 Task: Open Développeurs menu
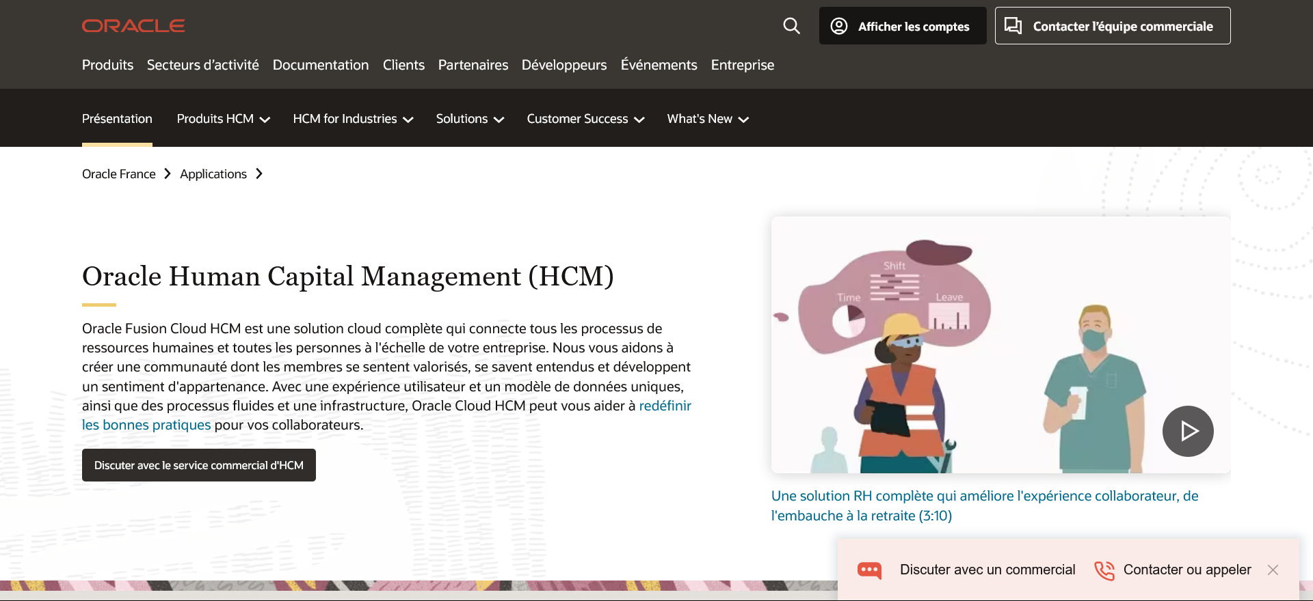click(x=564, y=65)
